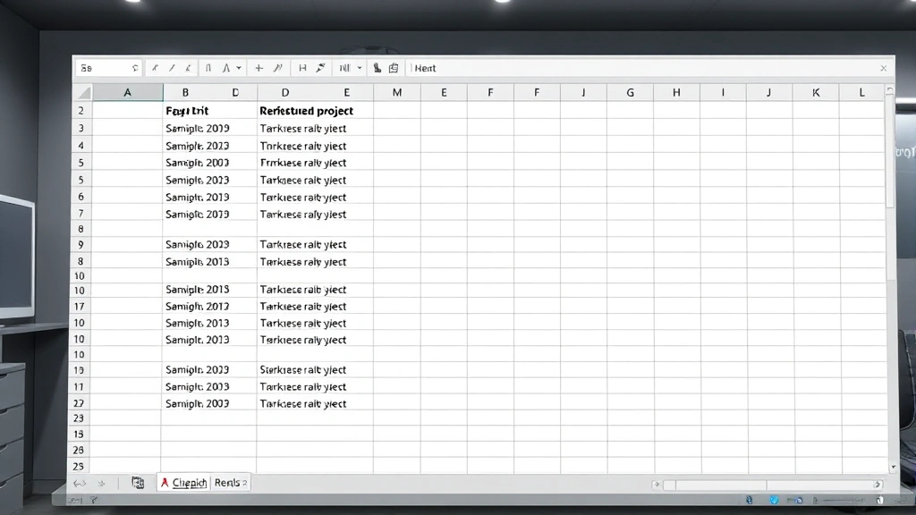Click the select-all corner triangle
The image size is (916, 515).
(x=83, y=93)
